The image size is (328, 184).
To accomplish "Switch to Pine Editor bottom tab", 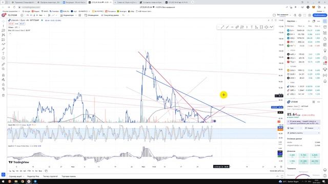I will (x=33, y=176).
